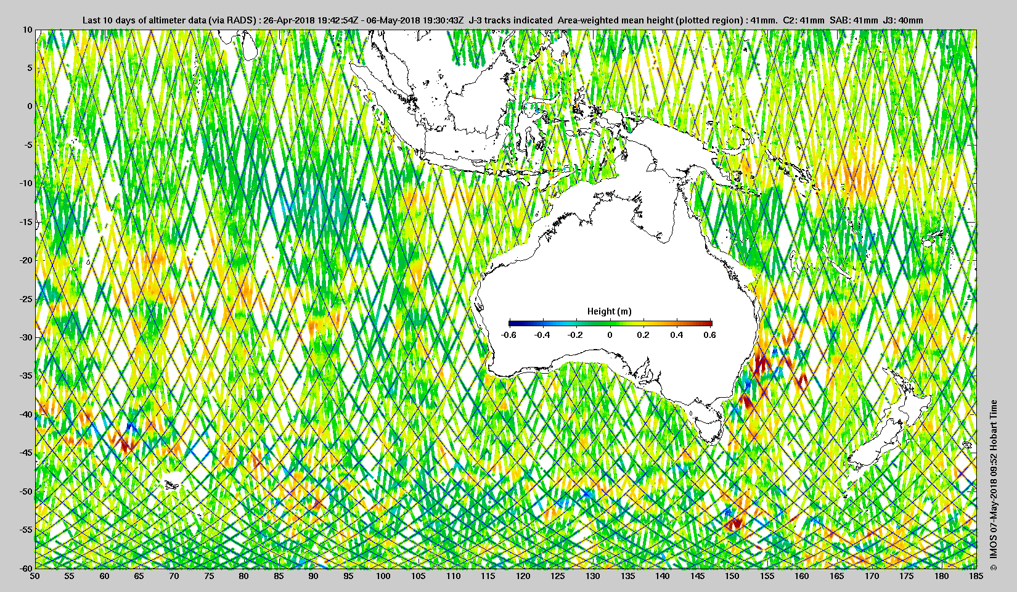Click latitude axis label "-60"
Screen dimensions: 1017x592
pyautogui.click(x=26, y=567)
